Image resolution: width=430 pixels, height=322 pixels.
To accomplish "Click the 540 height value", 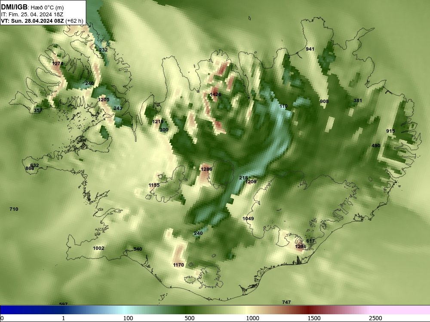I will (x=138, y=249).
